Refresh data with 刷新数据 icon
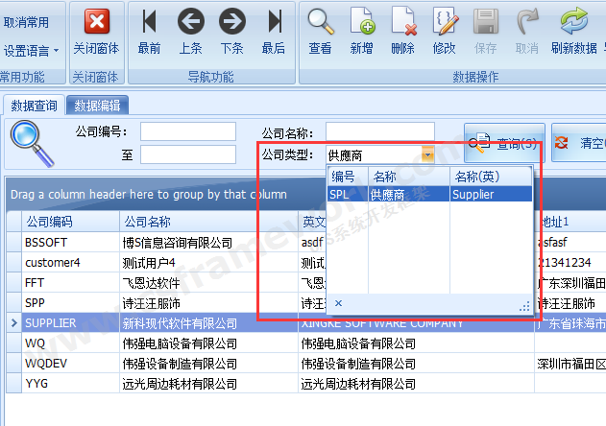 click(x=573, y=21)
